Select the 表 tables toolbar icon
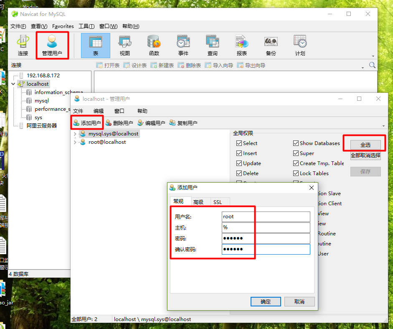Screen dimensions: 393x329 pyautogui.click(x=96, y=46)
